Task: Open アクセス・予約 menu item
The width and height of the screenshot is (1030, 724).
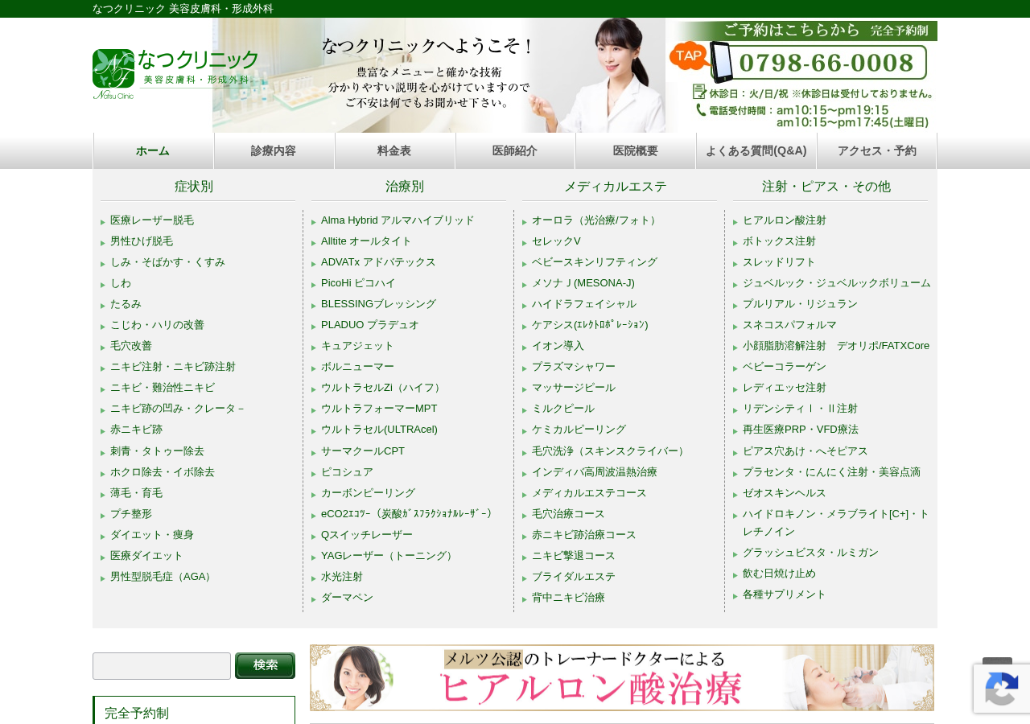Action: pyautogui.click(x=877, y=151)
